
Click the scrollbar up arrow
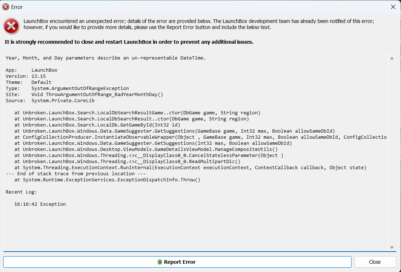coord(392,58)
